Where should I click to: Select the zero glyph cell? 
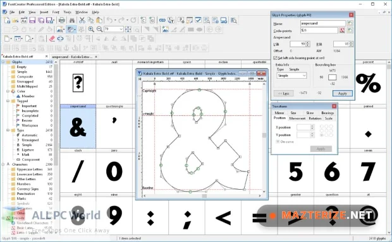coord(114,171)
